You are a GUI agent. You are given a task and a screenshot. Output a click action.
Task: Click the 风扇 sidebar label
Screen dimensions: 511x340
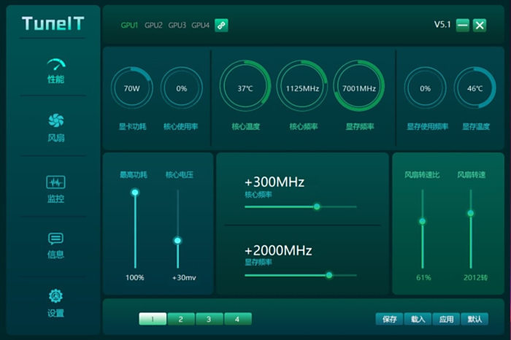(x=56, y=138)
